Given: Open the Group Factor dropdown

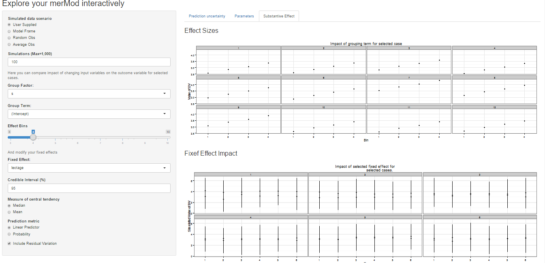Looking at the screenshot, I should pos(89,94).
